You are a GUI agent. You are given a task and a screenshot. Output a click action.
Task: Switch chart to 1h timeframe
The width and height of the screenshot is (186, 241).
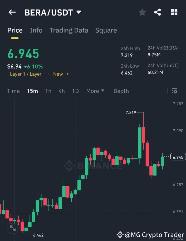click(48, 91)
